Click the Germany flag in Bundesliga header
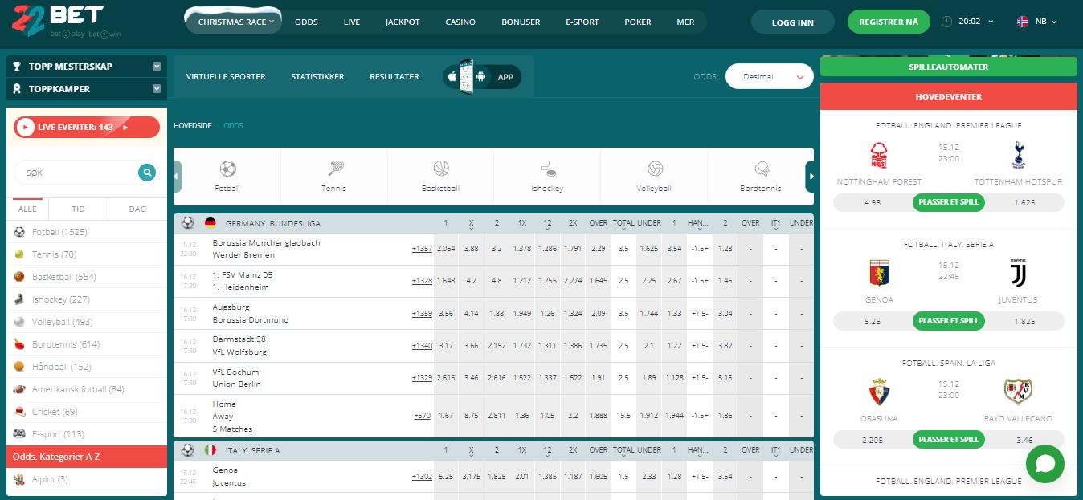The image size is (1083, 500). [x=210, y=223]
